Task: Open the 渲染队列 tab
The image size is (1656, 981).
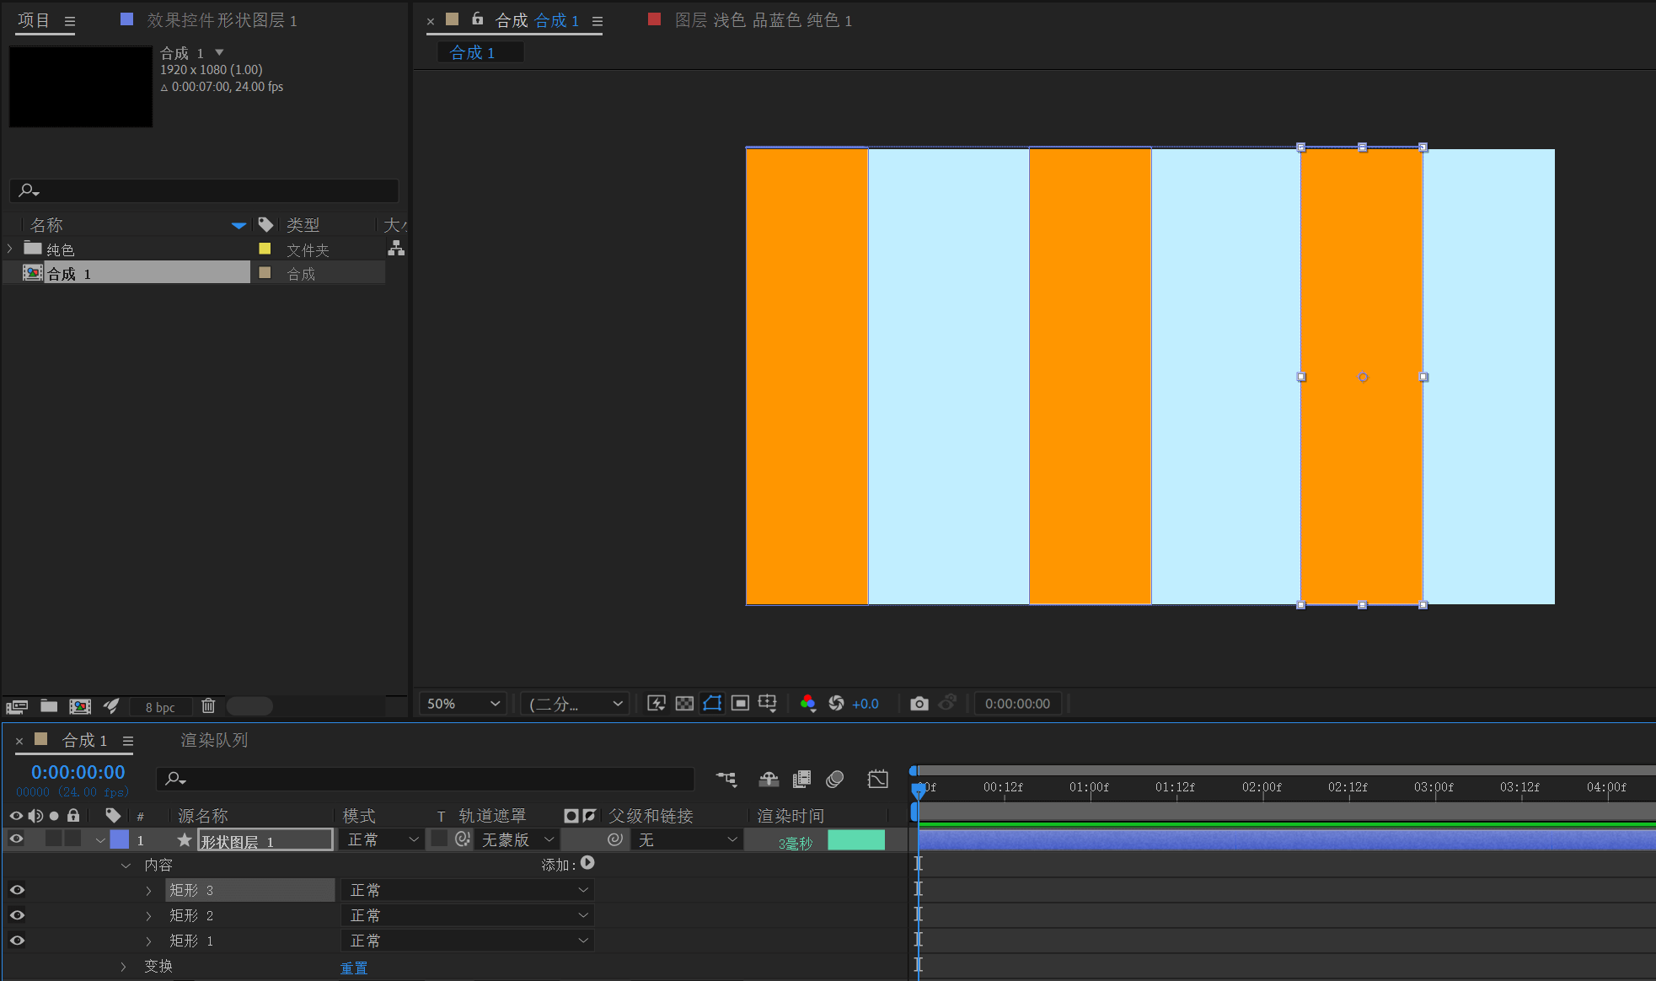Action: pyautogui.click(x=214, y=740)
